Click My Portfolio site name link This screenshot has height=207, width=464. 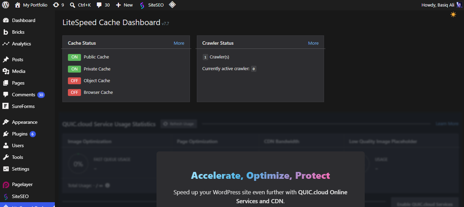click(x=35, y=5)
